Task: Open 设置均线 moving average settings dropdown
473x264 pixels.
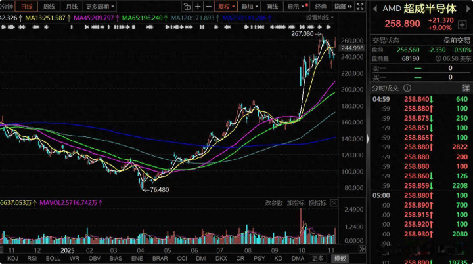Action: (x=320, y=18)
